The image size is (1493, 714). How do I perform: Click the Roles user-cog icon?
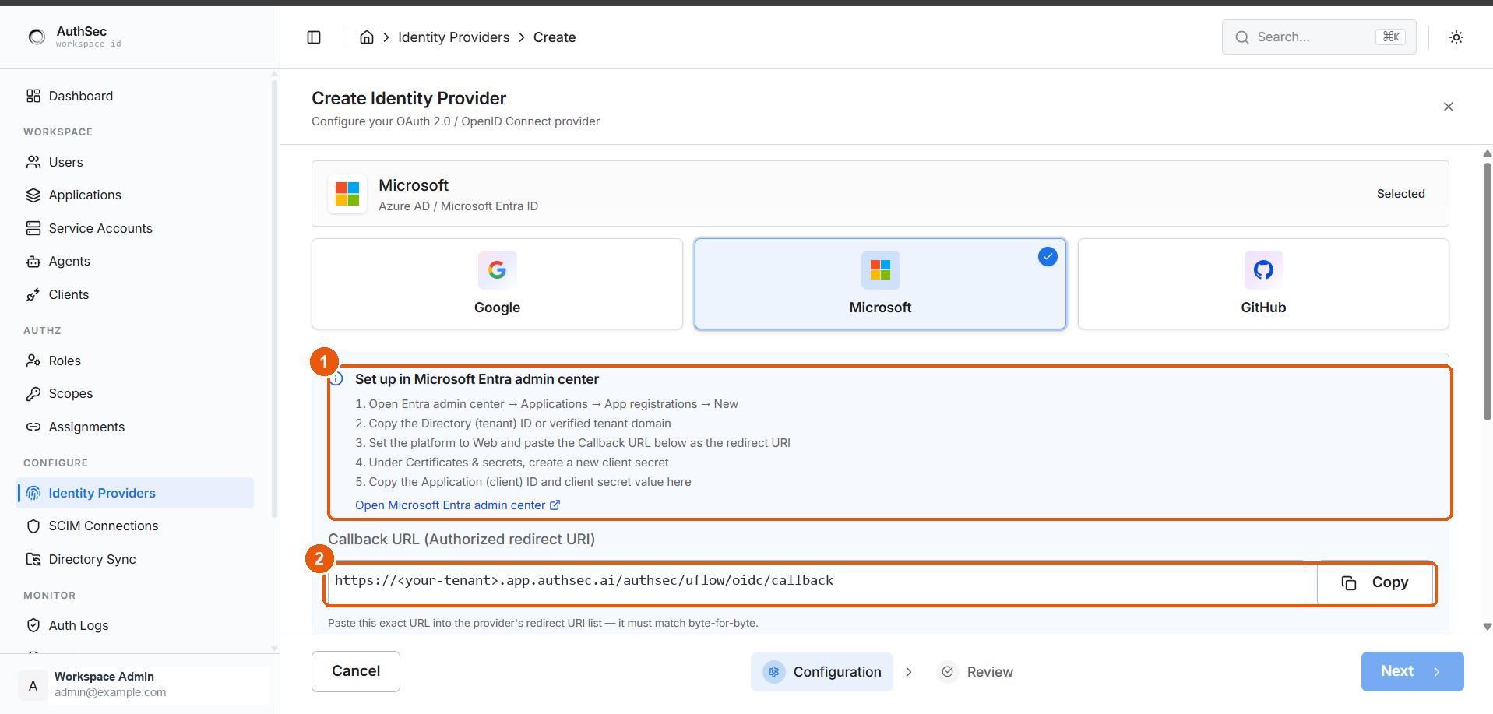33,361
